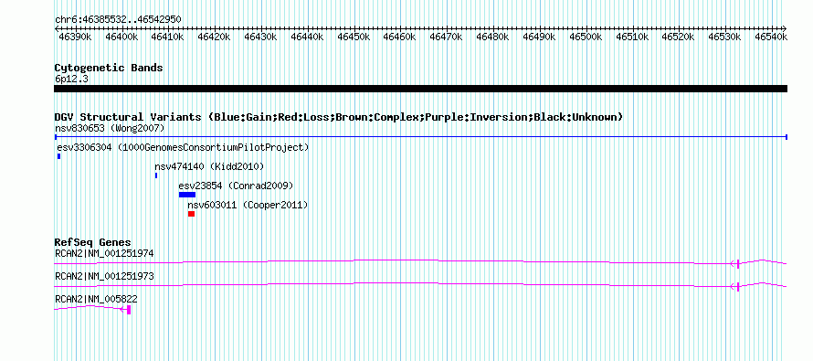
Task: Click the 46430k ruler tick label
Action: pos(261,37)
